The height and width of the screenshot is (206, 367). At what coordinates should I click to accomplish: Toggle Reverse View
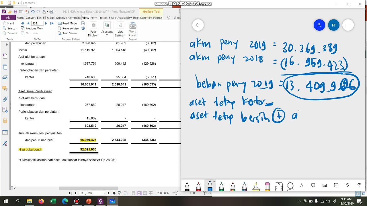69,28
